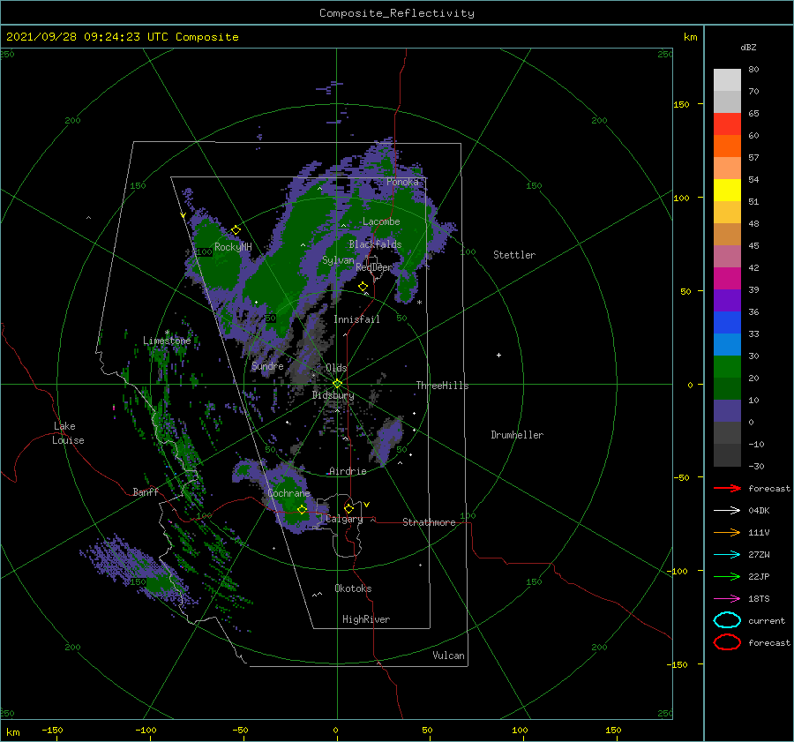Click the yellow radar center marker at Olds
The image size is (794, 742).
click(x=337, y=384)
